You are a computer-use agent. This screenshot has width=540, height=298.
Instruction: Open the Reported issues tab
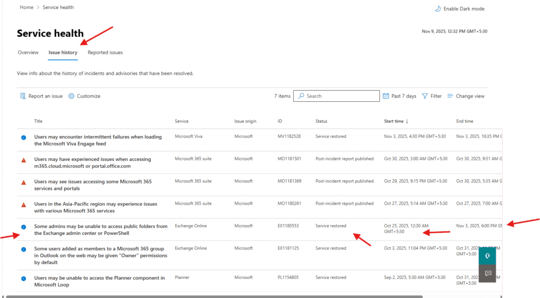tap(105, 53)
